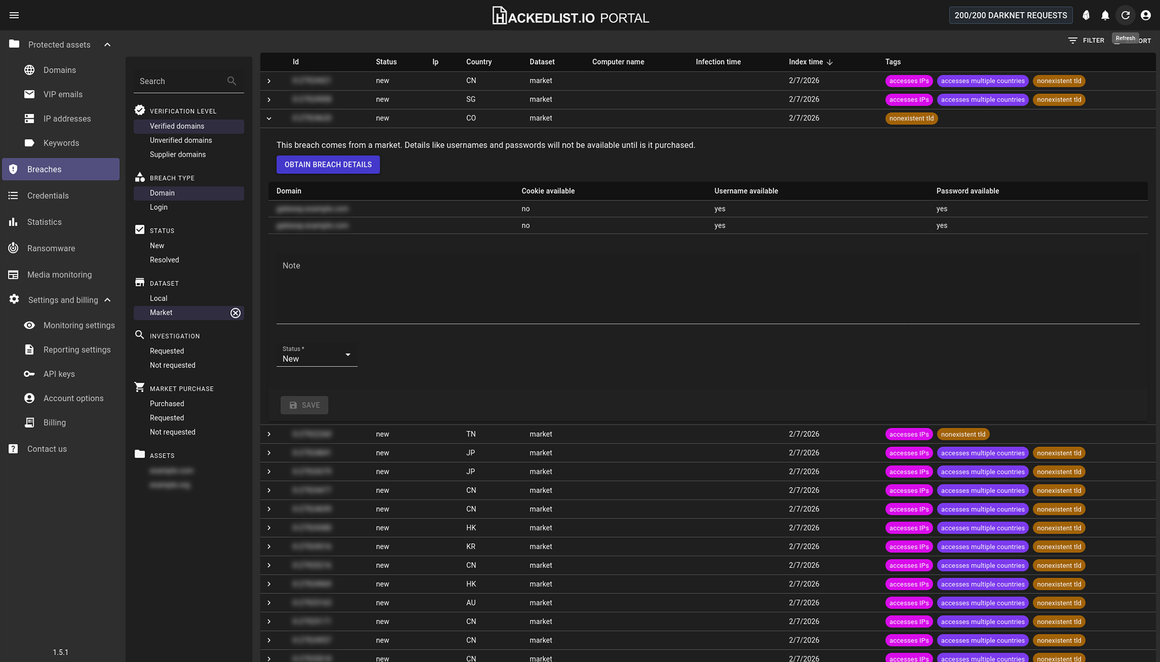Viewport: 1160px width, 662px height.
Task: Click the 200/200 DARKNET REQUESTS button
Action: (1010, 15)
